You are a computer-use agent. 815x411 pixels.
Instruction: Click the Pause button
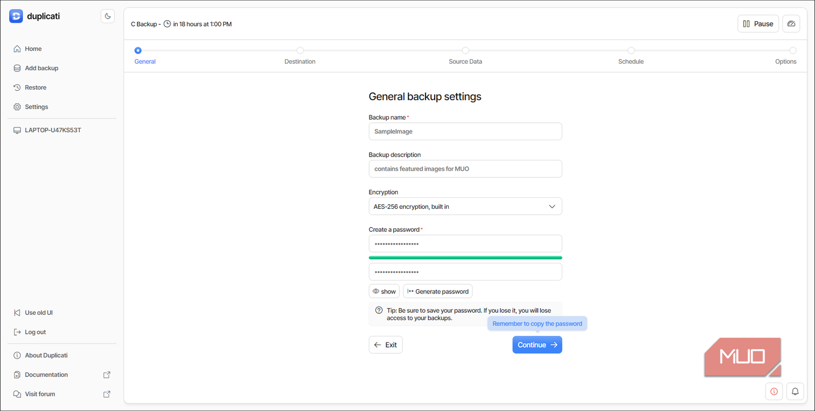click(758, 24)
